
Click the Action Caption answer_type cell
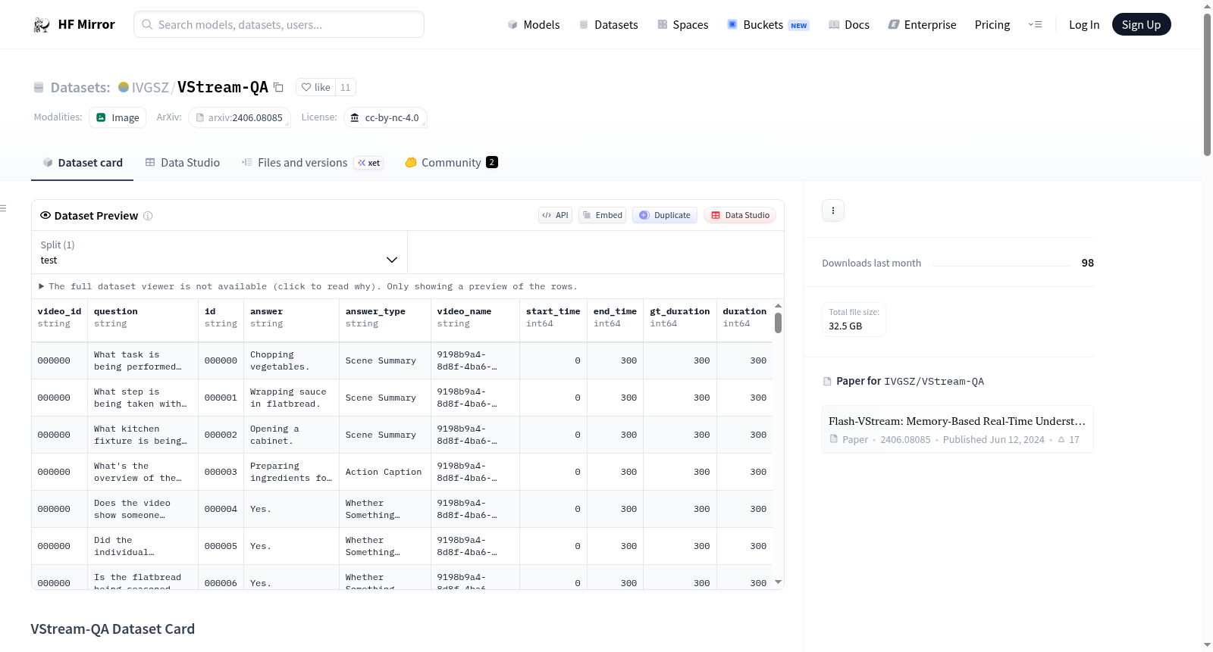click(x=385, y=473)
